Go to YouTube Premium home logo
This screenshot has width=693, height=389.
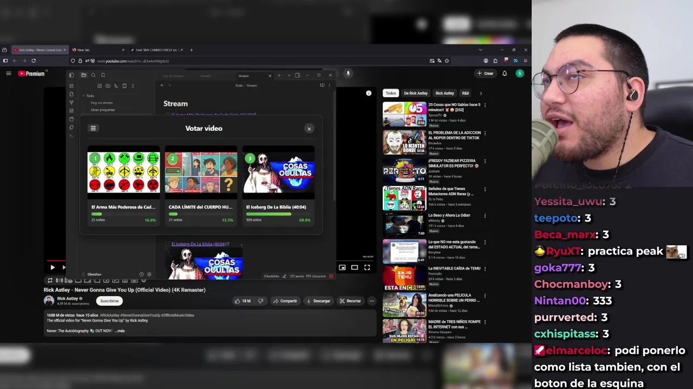pyautogui.click(x=31, y=73)
